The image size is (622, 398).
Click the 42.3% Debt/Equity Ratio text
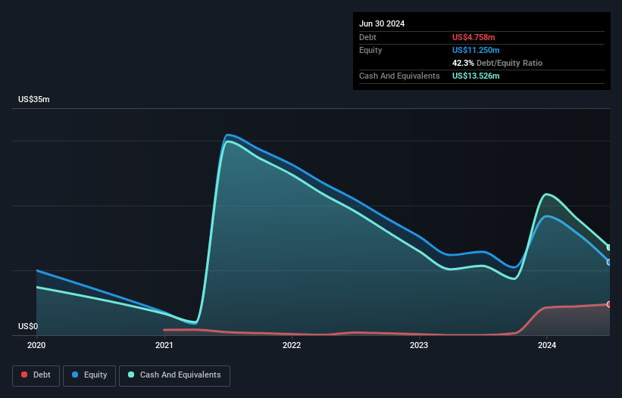pos(497,63)
